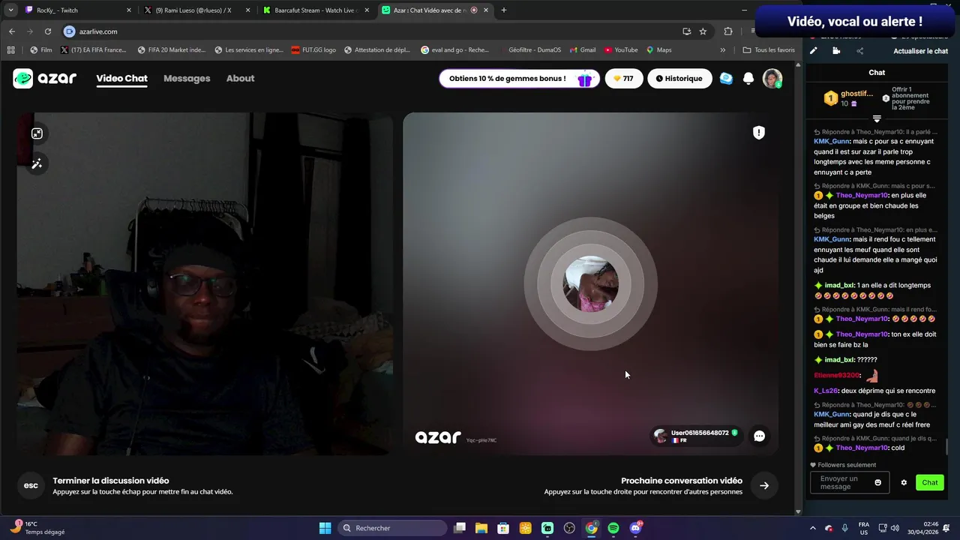Claim the 10% gemmes bonus offer
This screenshot has width=960, height=540.
(519, 78)
